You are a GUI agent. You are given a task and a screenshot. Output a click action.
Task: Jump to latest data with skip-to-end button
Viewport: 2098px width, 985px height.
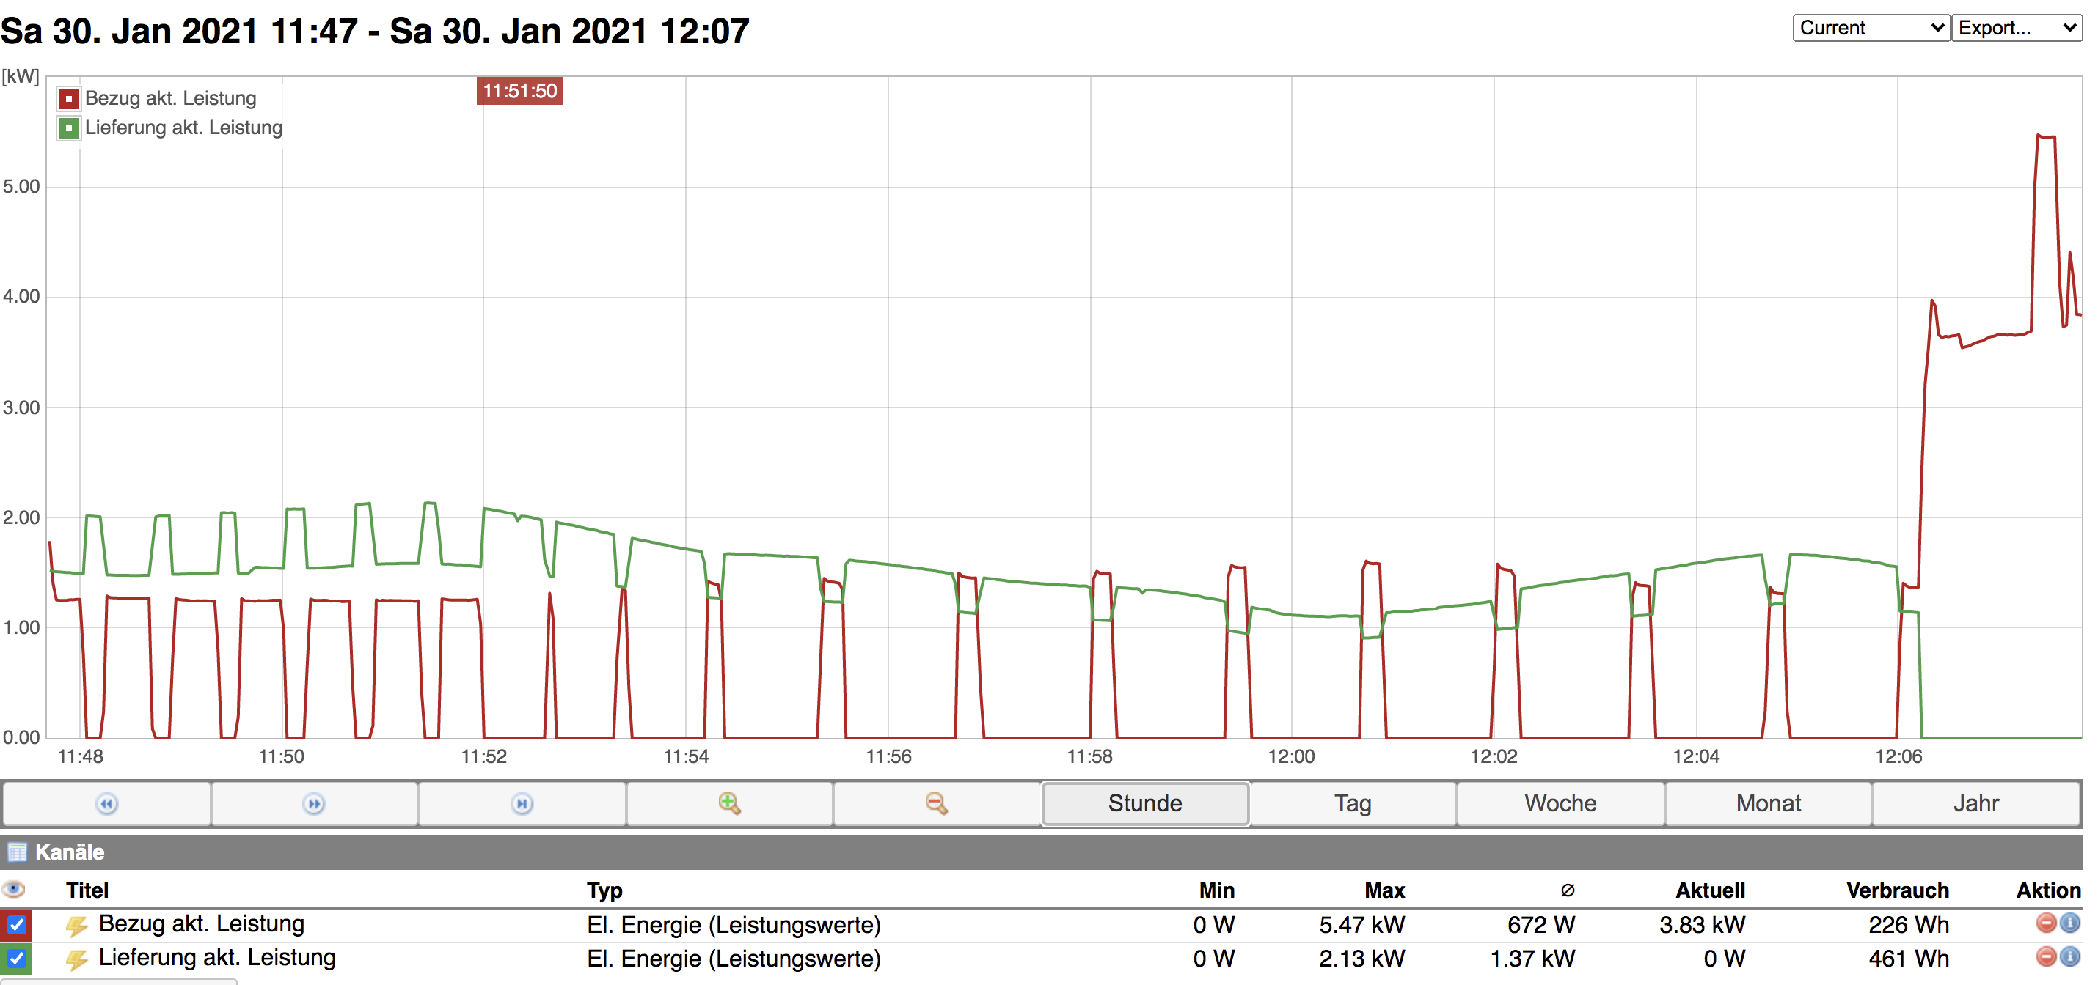pos(522,804)
